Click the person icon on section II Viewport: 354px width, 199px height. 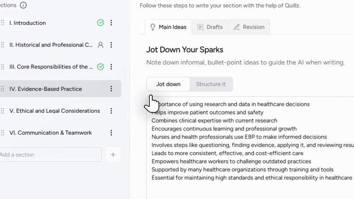coord(100,45)
